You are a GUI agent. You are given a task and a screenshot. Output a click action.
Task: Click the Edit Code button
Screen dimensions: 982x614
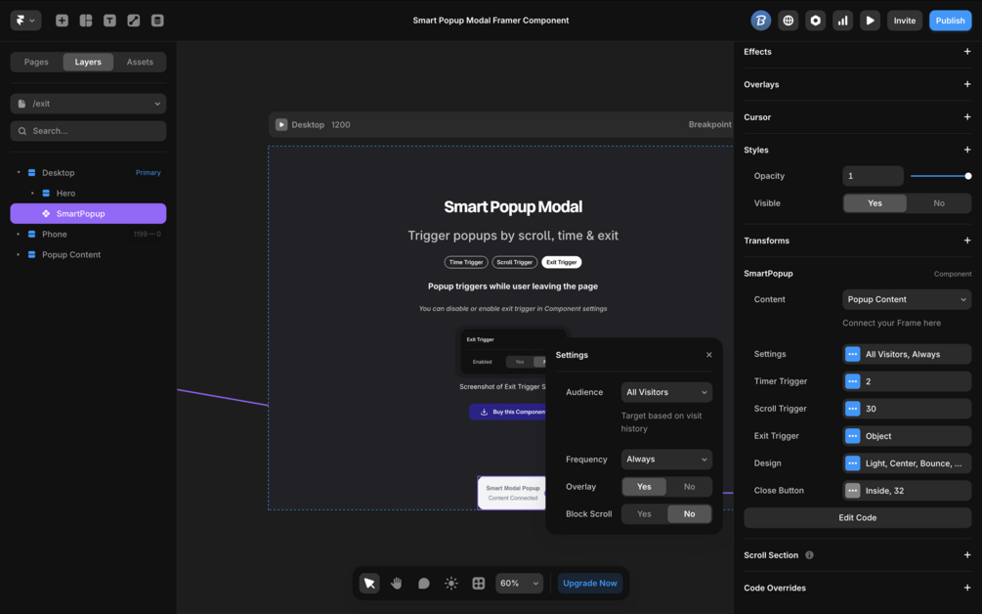[857, 517]
